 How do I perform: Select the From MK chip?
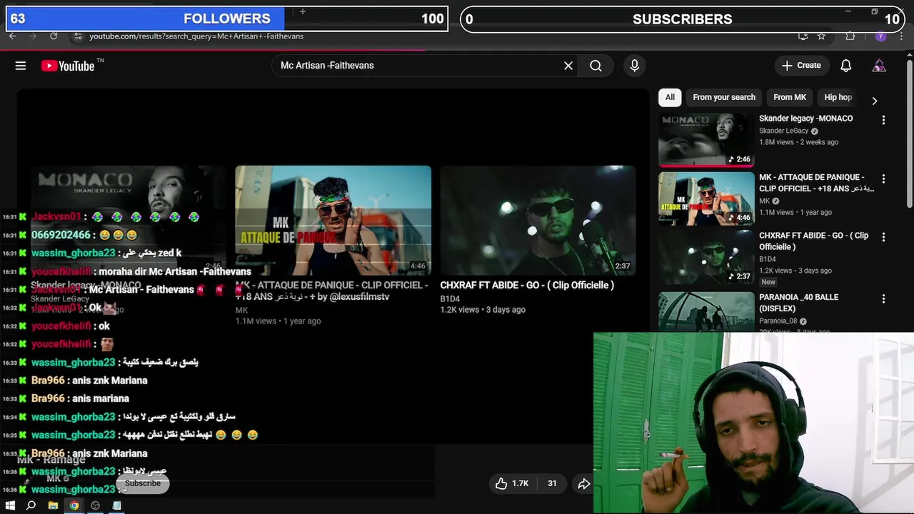coord(790,97)
